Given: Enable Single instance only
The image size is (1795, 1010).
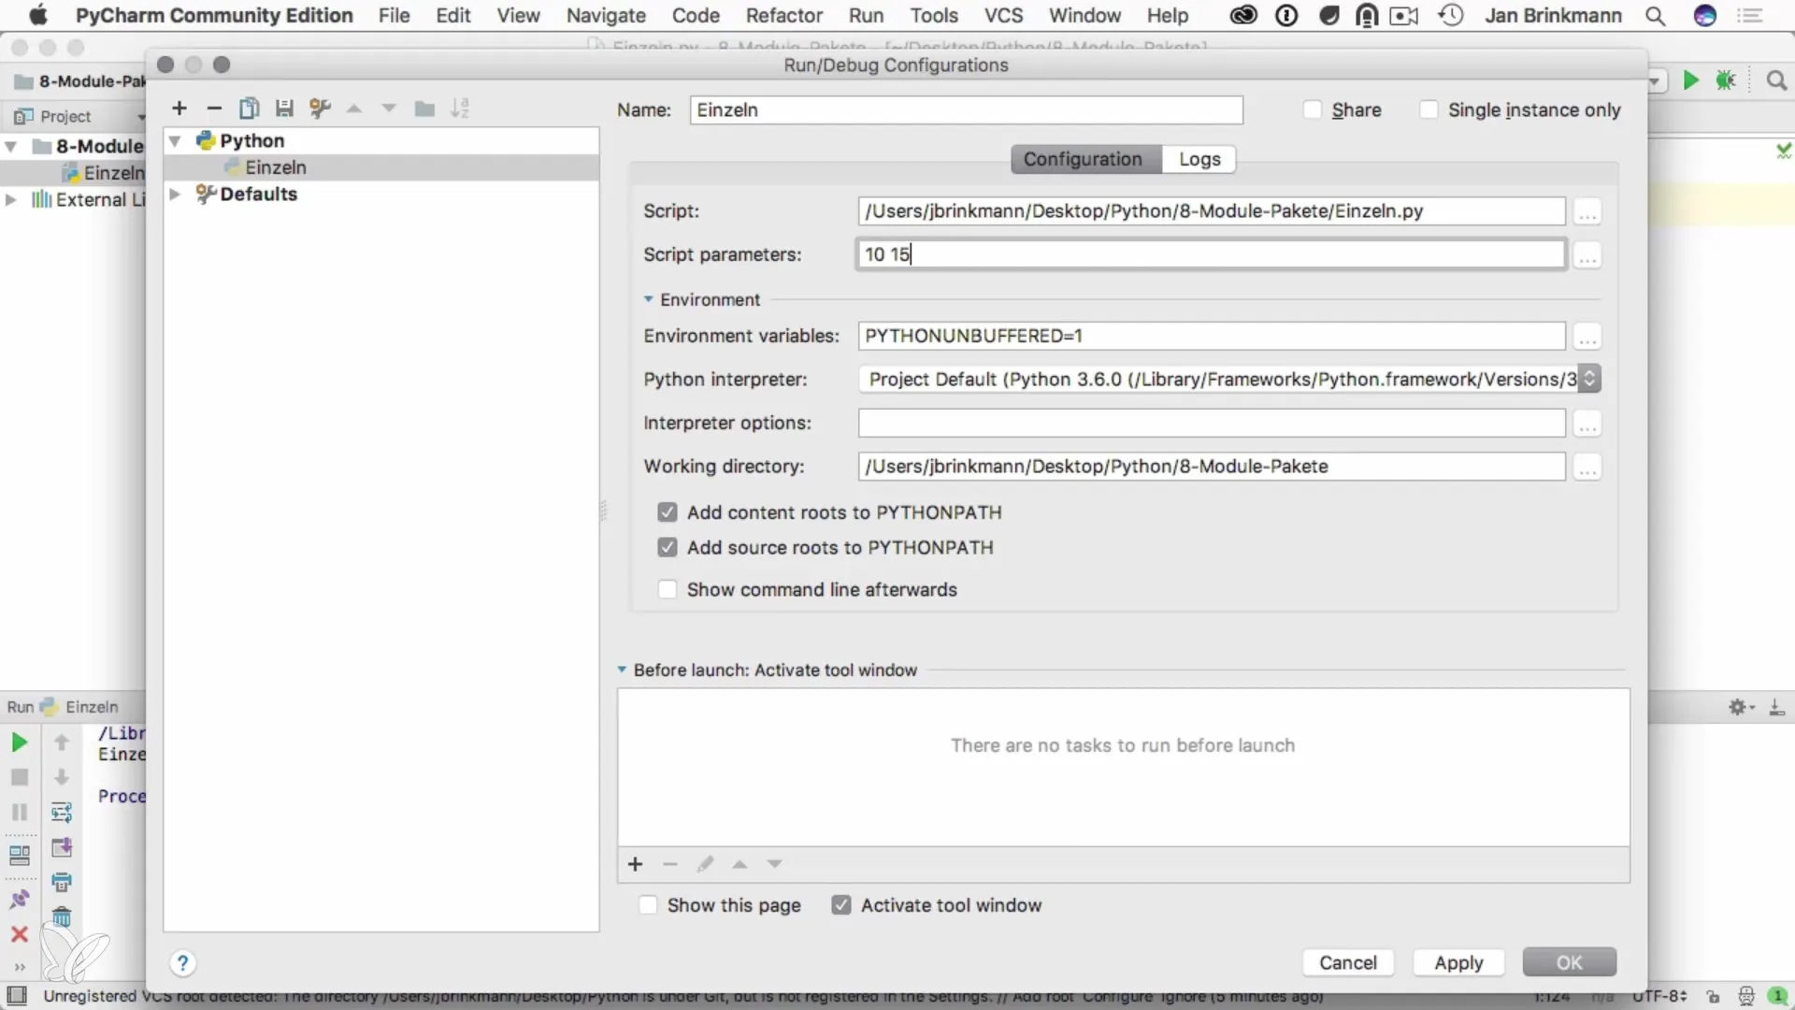Looking at the screenshot, I should [x=1429, y=110].
